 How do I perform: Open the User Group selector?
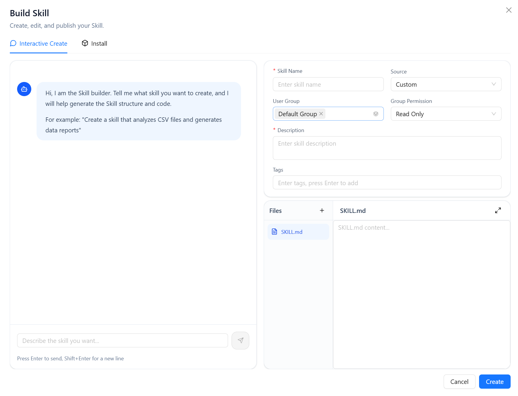pyautogui.click(x=328, y=114)
